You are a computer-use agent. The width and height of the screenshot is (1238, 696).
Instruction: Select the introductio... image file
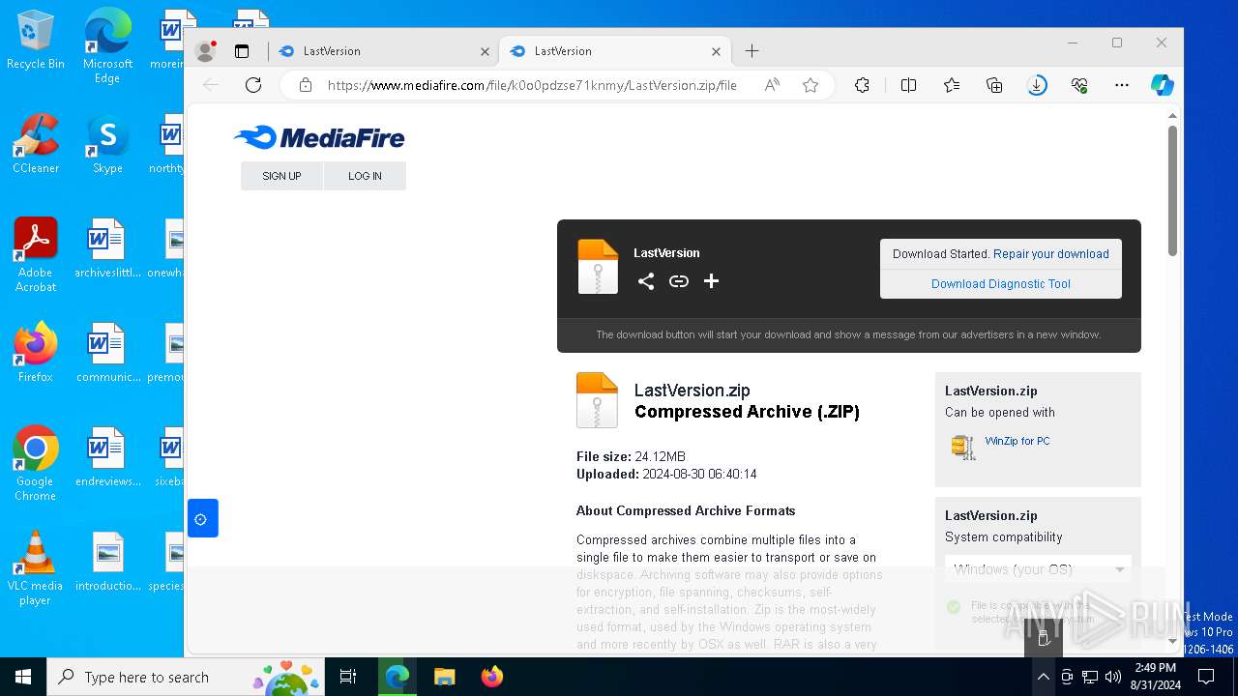point(107,563)
